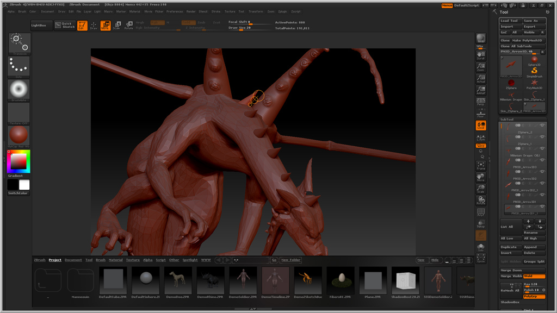Image resolution: width=557 pixels, height=313 pixels.
Task: Open the Preferences menu
Action: coord(175,11)
